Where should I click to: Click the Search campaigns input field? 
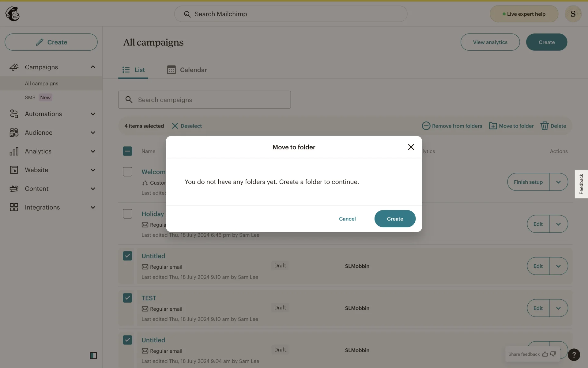[x=205, y=100]
